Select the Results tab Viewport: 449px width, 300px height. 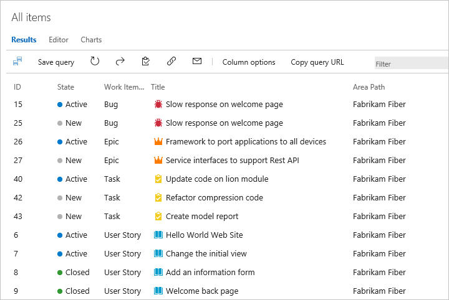24,40
